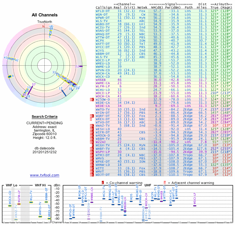Click the WDJT-DT callsign in last row
235x225 pixels.
coord(103,175)
